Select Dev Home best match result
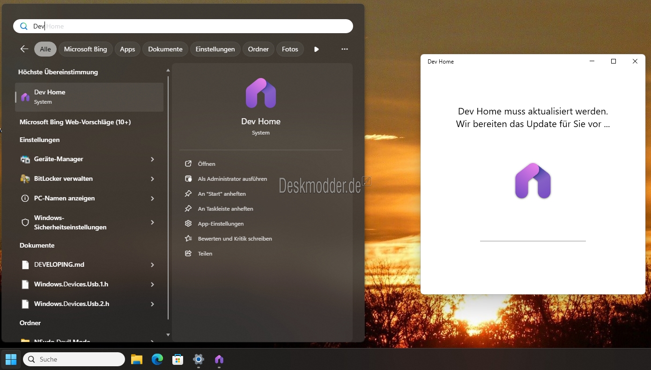 tap(89, 97)
